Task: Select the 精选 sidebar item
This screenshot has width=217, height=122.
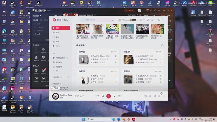Action: point(61,33)
